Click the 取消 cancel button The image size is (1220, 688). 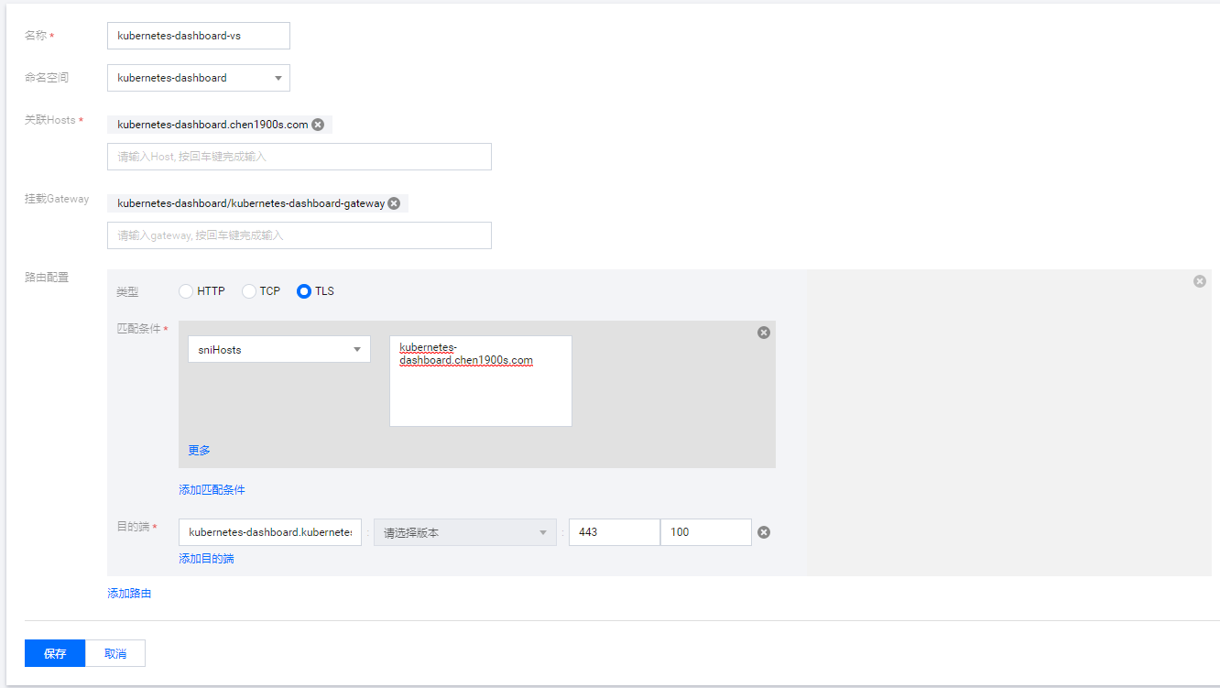[x=115, y=653]
